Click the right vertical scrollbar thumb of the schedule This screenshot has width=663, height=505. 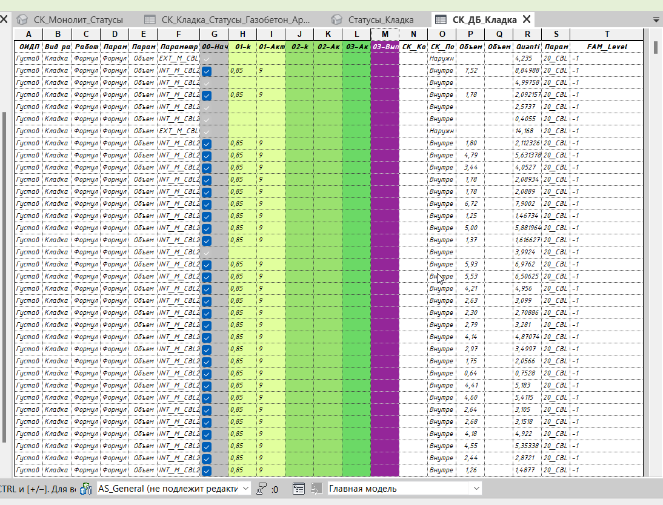click(x=656, y=47)
